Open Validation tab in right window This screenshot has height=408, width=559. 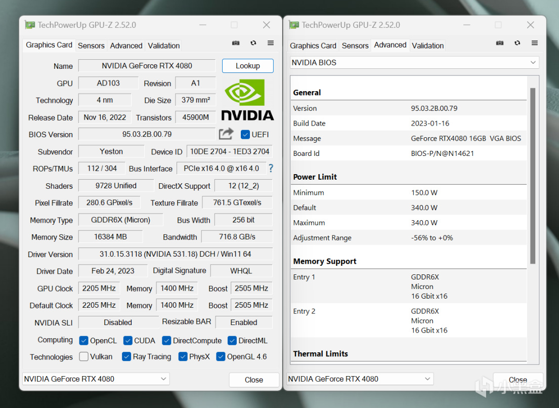pyautogui.click(x=428, y=46)
